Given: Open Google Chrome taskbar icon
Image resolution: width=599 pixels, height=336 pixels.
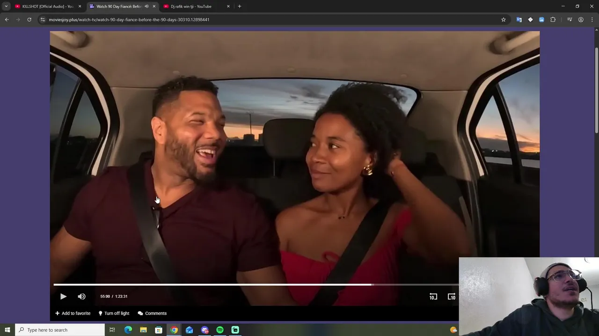Looking at the screenshot, I should [x=174, y=330].
